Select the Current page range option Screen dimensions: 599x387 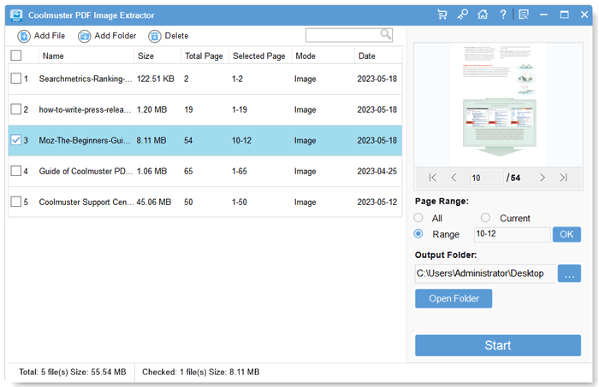click(485, 218)
